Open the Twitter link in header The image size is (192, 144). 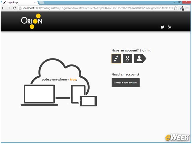(162, 27)
